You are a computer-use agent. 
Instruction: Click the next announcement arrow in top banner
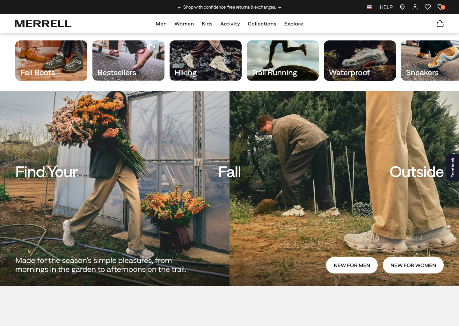point(280,7)
